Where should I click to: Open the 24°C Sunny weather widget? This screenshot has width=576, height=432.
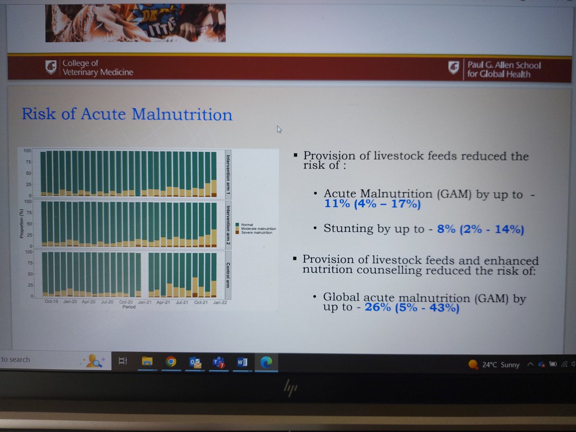click(494, 365)
